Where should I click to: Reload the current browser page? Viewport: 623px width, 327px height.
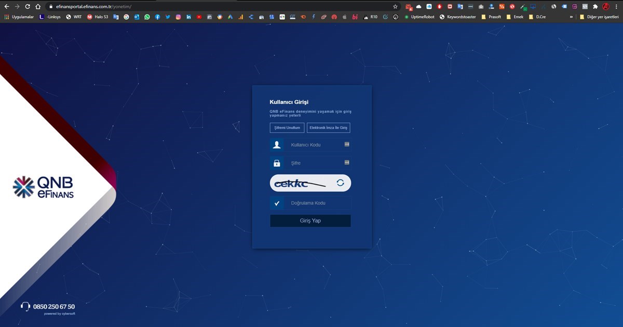[x=28, y=7]
